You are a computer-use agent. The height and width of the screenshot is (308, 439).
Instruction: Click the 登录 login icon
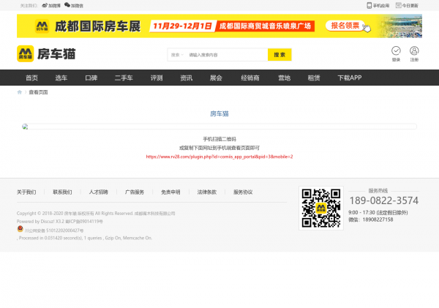click(x=396, y=50)
